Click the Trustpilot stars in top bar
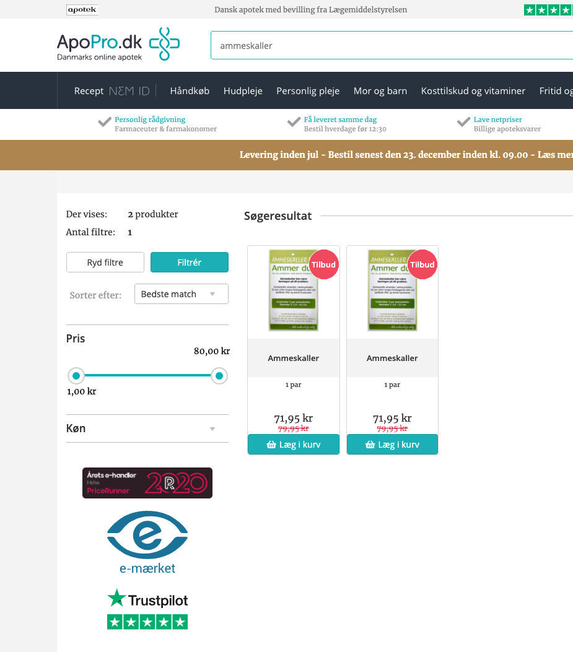Screen dimensions: 573x652 pyautogui.click(x=548, y=10)
